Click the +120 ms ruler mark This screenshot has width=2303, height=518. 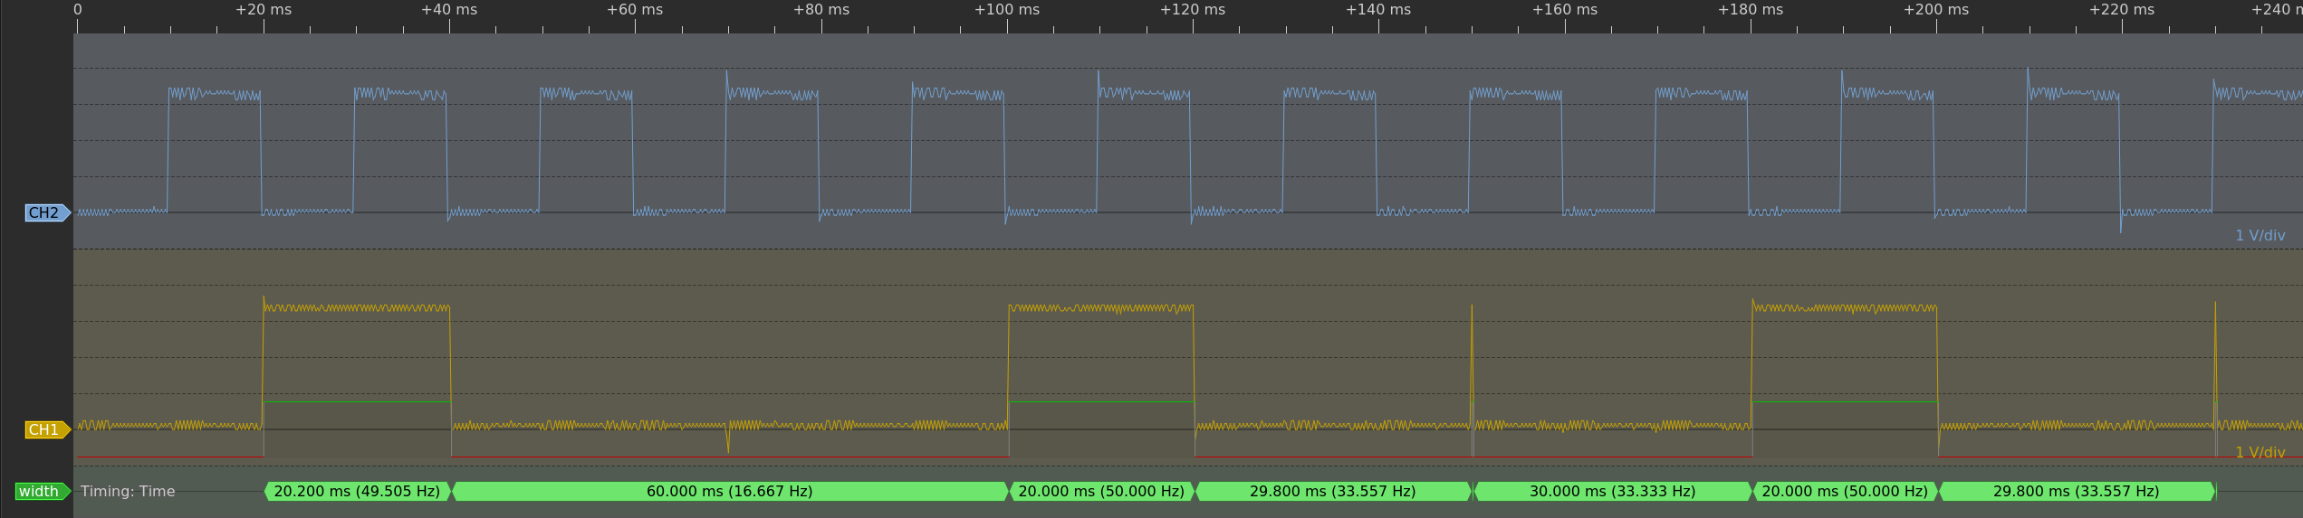click(x=1193, y=10)
